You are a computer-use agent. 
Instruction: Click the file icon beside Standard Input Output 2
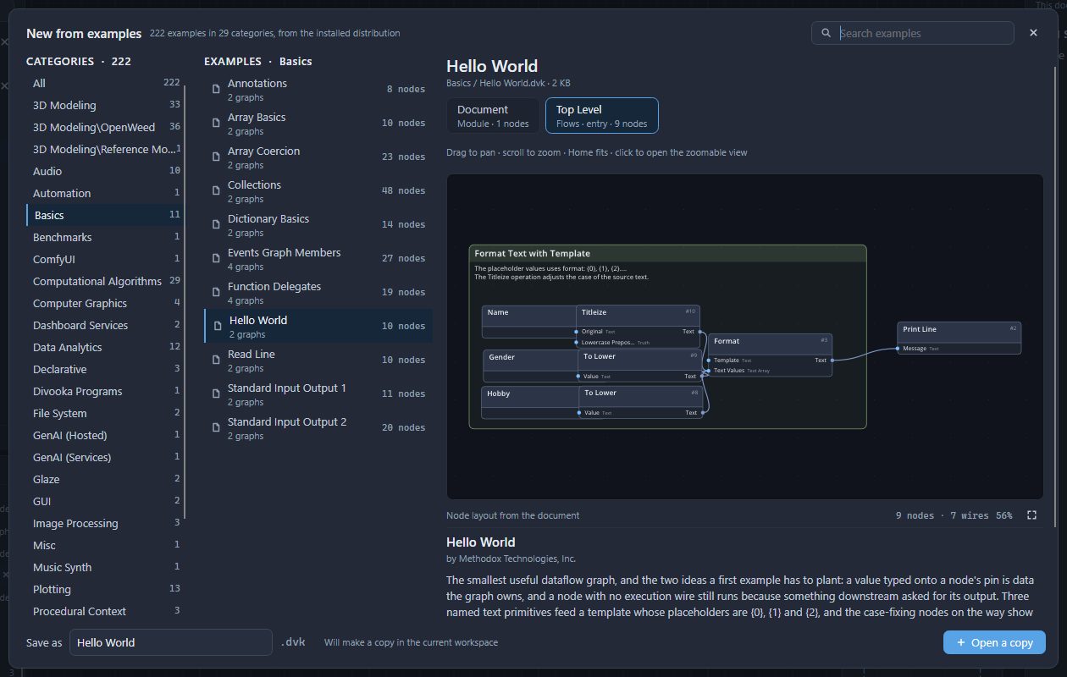(x=216, y=427)
